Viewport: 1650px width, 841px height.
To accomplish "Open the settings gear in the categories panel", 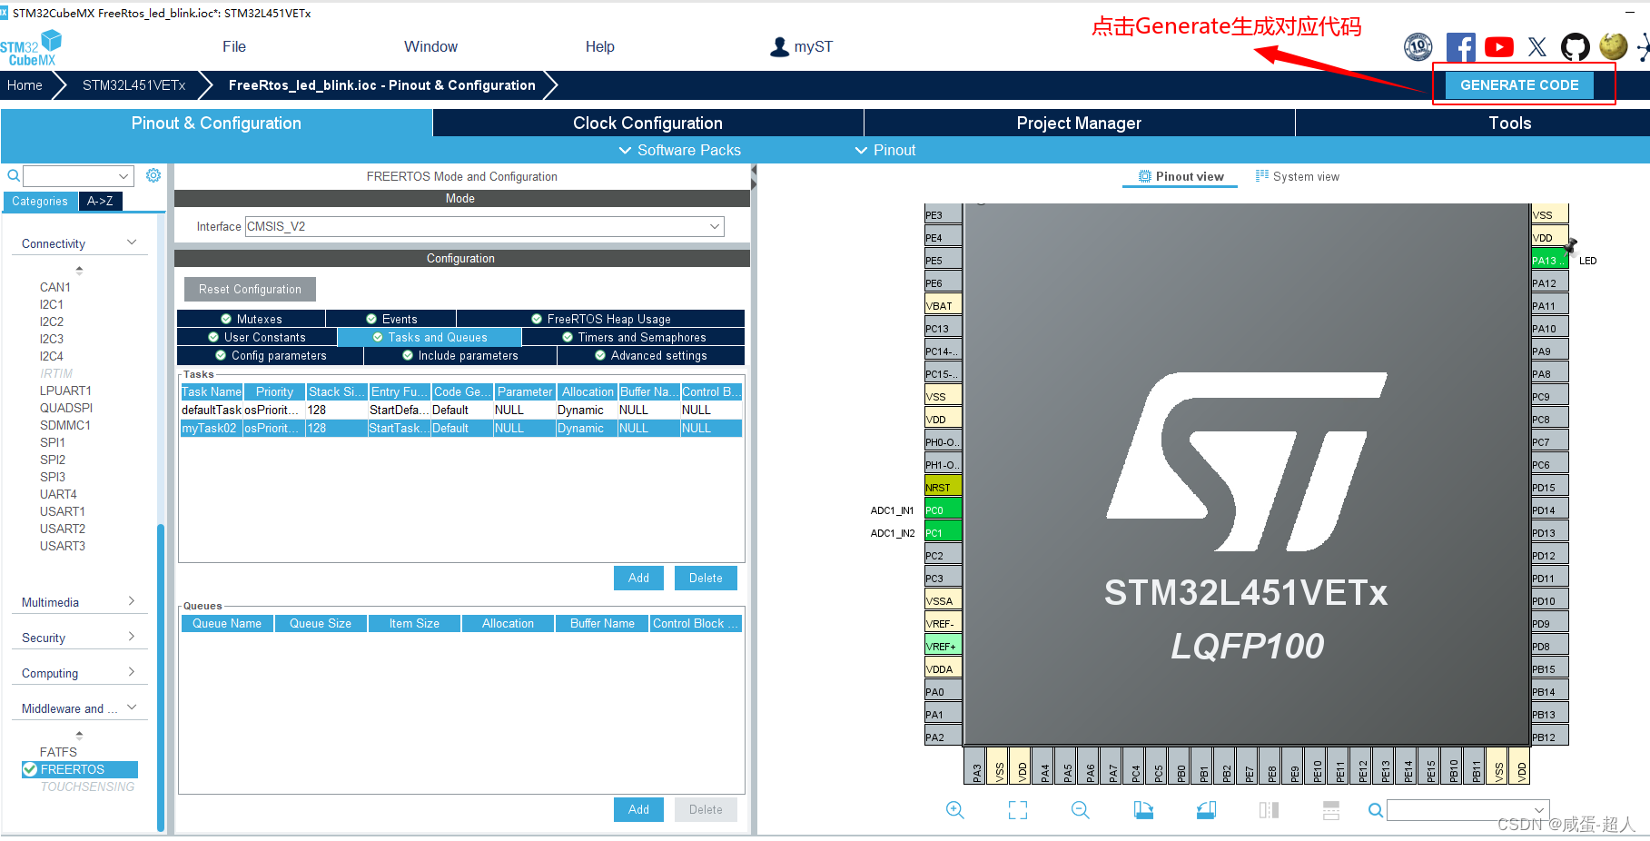I will point(153,175).
